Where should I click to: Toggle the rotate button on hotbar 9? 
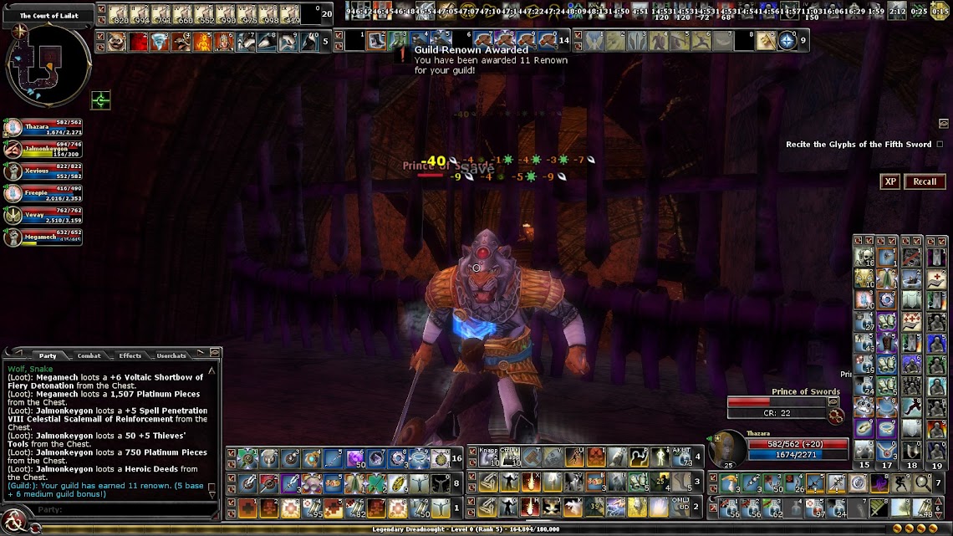(578, 46)
